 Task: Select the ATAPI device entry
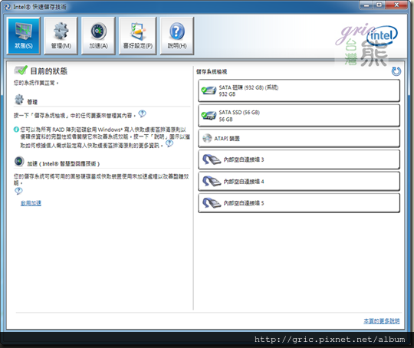click(x=299, y=138)
